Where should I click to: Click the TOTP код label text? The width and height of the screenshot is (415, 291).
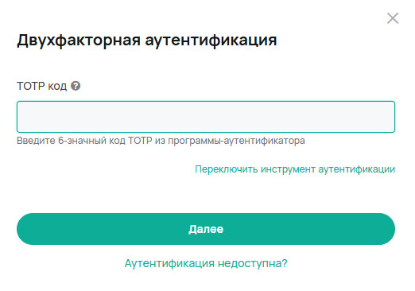pos(41,86)
